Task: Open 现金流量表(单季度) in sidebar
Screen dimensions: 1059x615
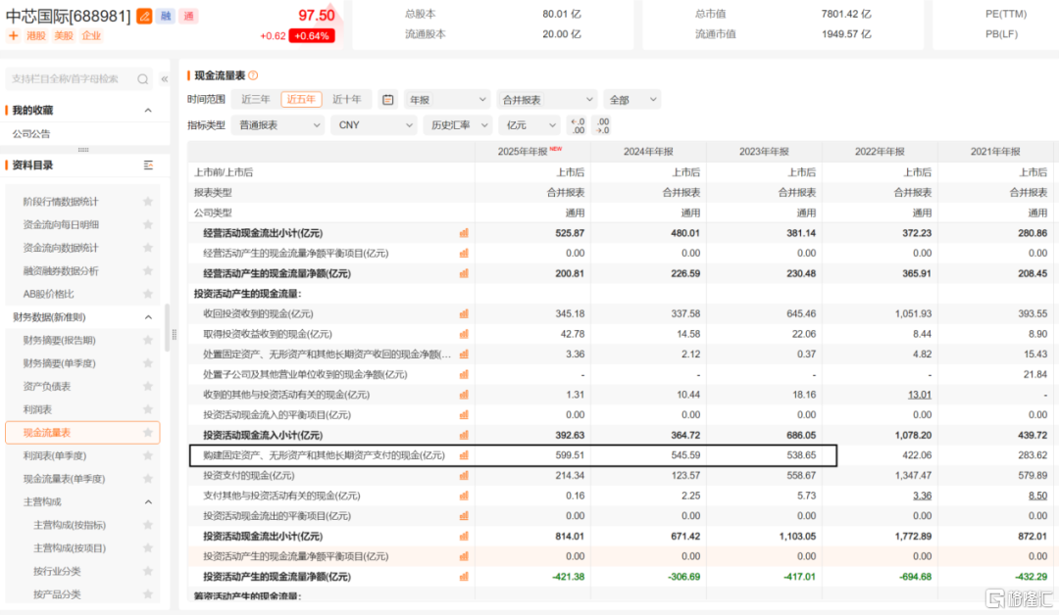Action: 64,480
